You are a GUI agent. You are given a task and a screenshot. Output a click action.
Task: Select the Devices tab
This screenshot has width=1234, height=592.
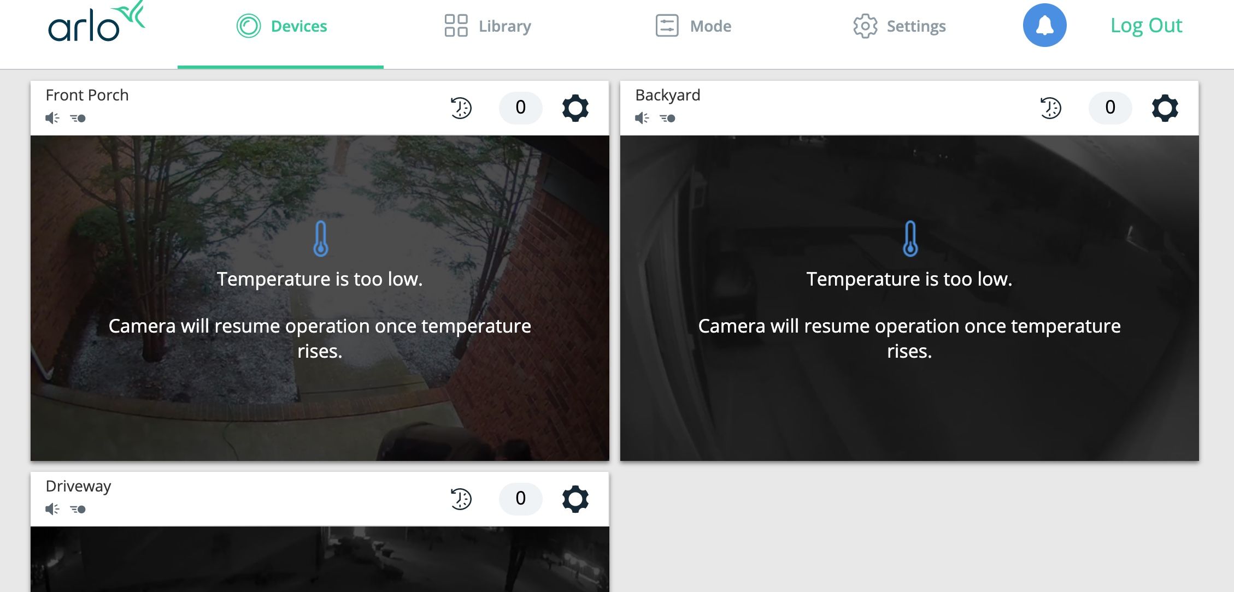(281, 26)
